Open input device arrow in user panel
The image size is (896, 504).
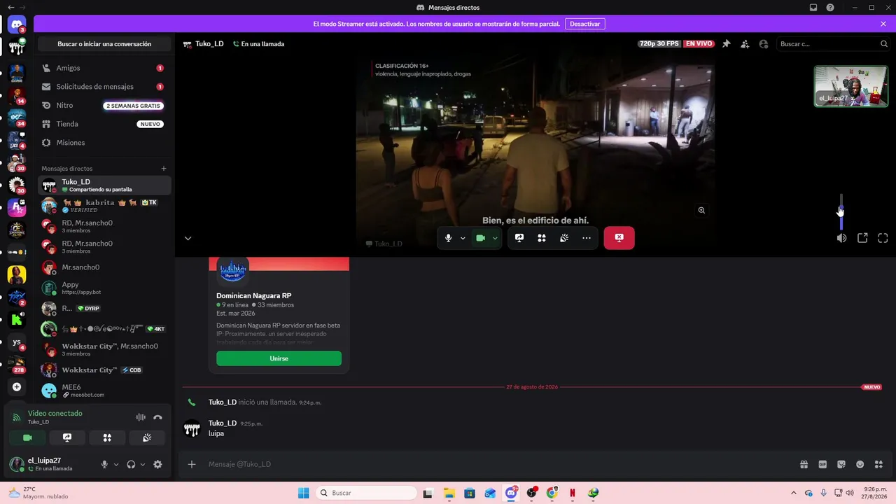(116, 464)
